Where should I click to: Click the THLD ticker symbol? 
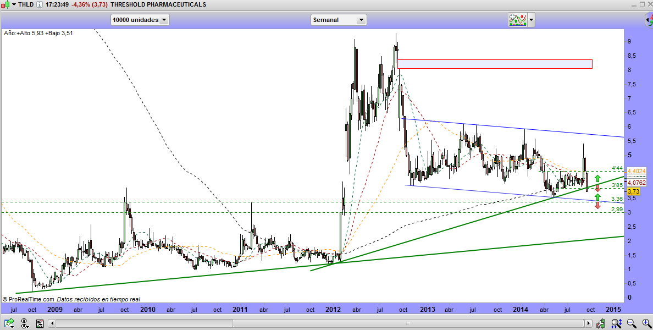click(x=26, y=4)
